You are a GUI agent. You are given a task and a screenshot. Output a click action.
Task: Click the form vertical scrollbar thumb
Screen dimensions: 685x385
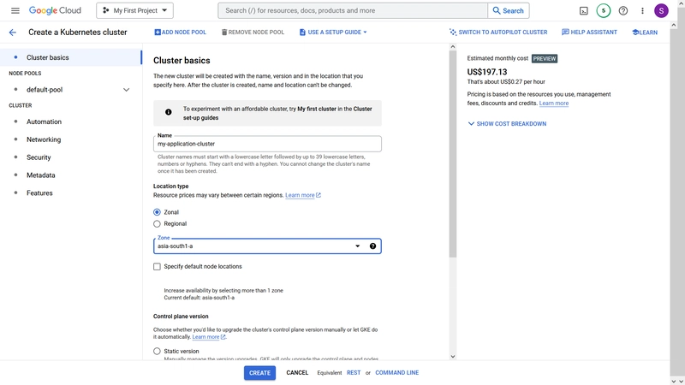click(x=453, y=154)
